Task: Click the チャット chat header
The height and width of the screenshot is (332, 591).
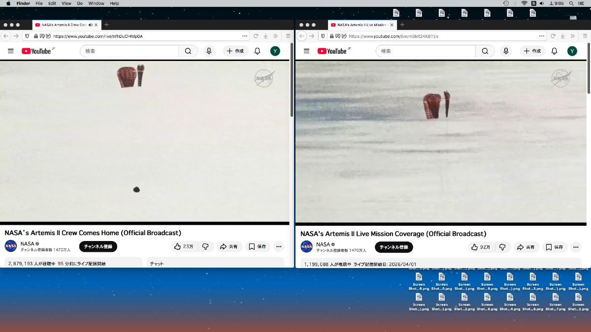Action: coord(157,264)
